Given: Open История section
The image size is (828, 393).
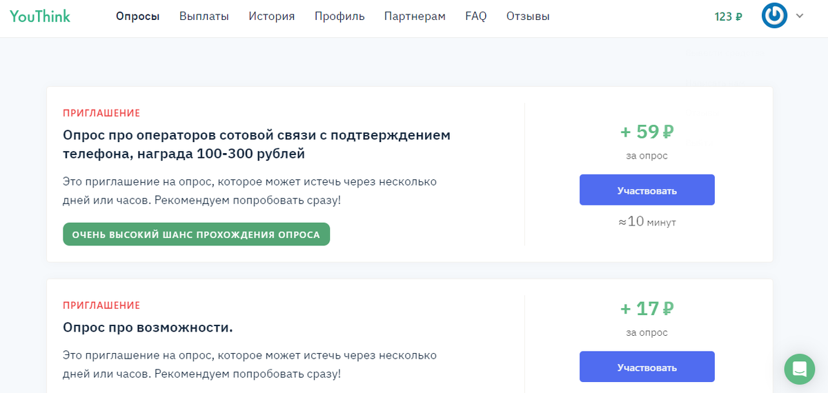Looking at the screenshot, I should 272,17.
